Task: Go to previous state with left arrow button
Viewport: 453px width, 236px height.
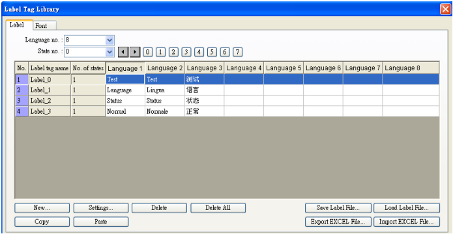Action: coord(123,52)
